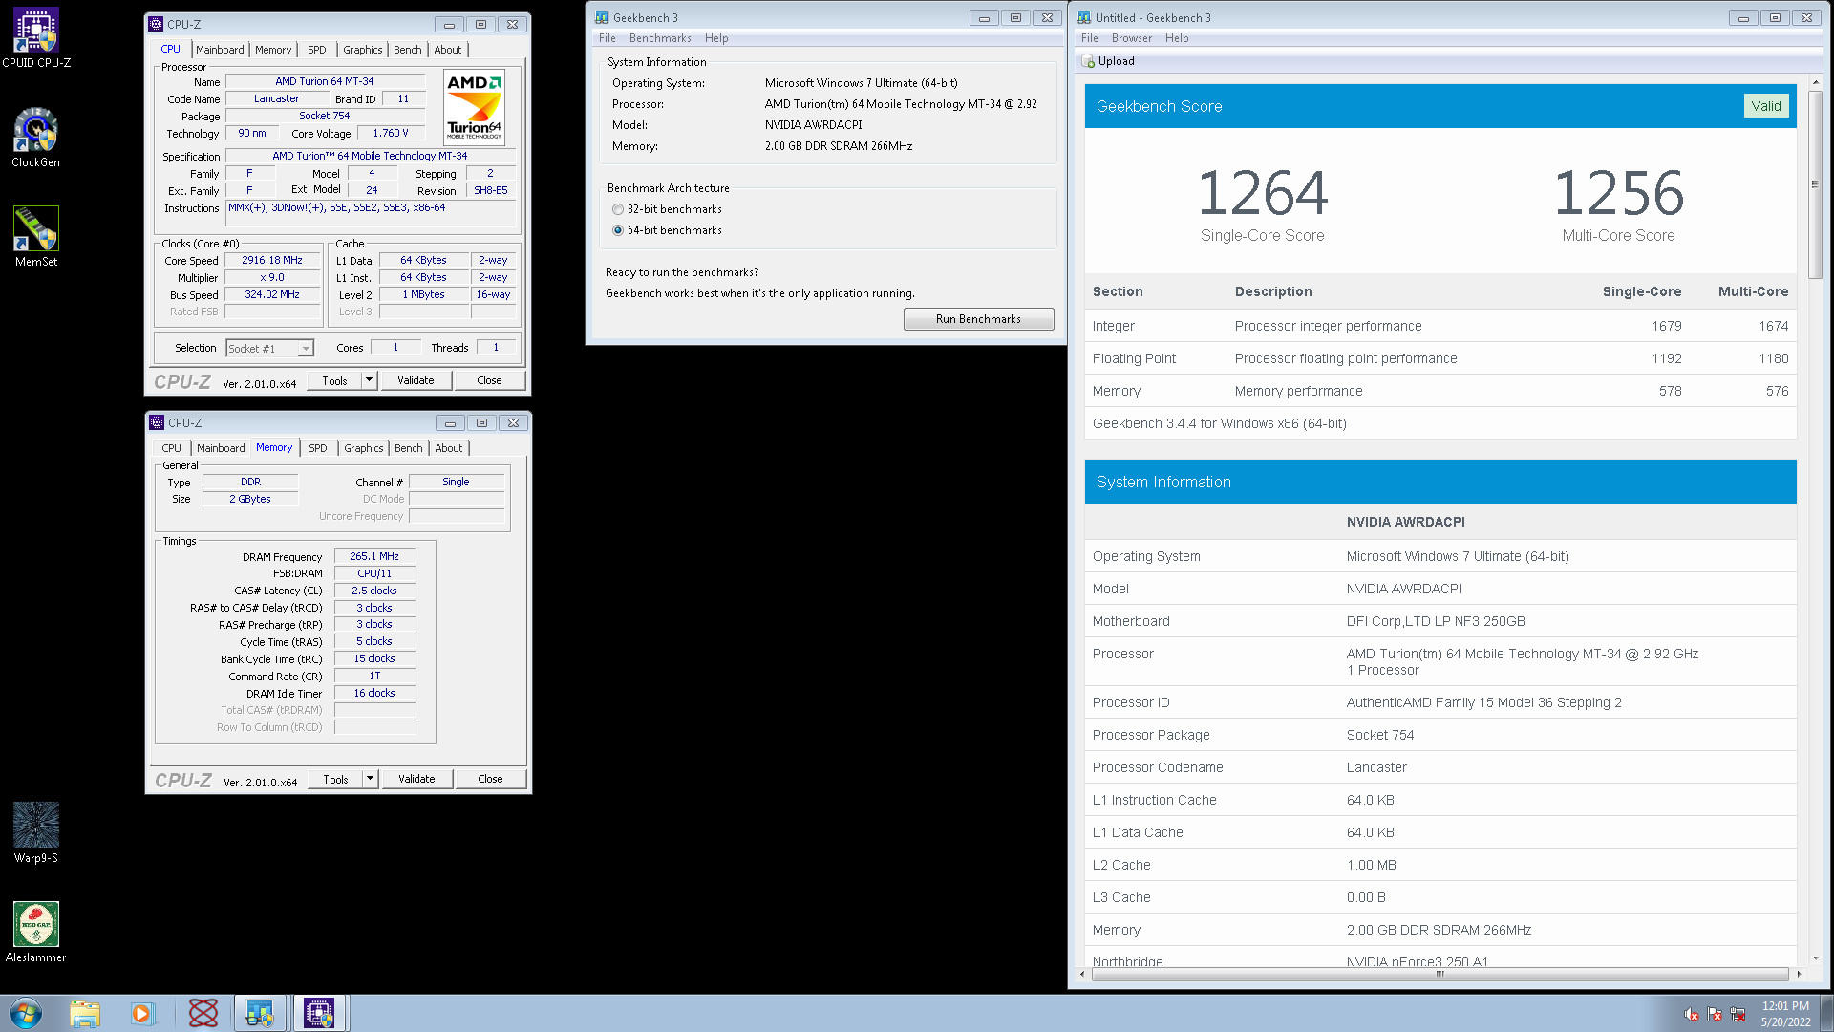
Task: Open File menu in Geekbench 3 window
Action: [608, 38]
